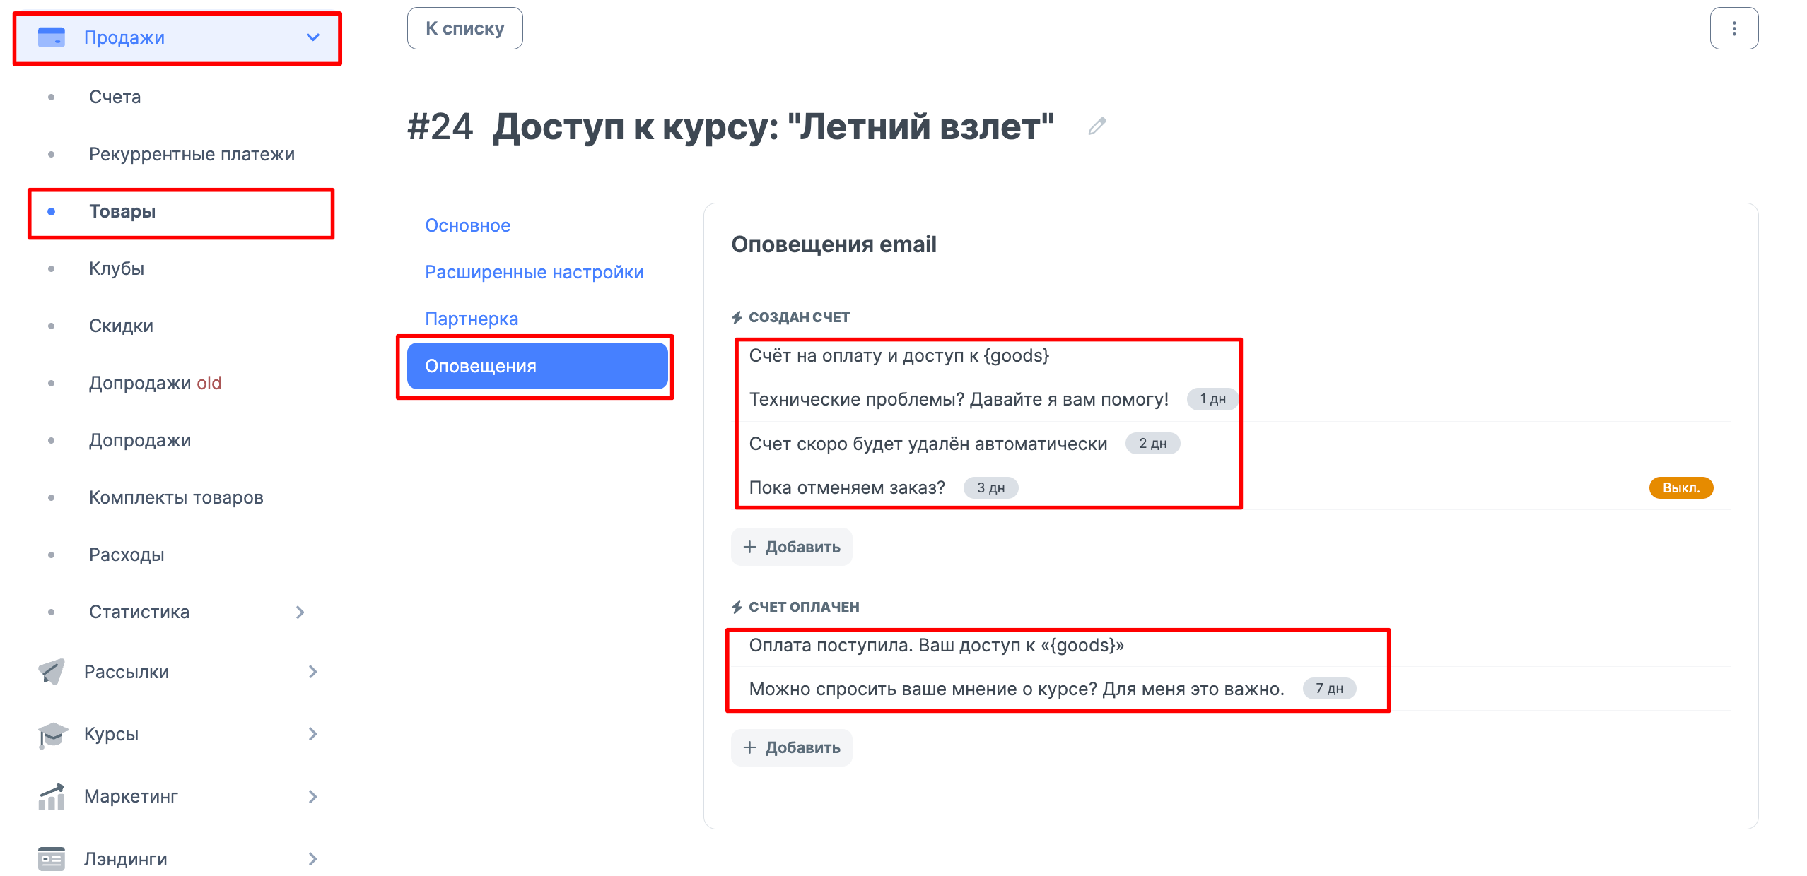Image resolution: width=1807 pixels, height=876 pixels.
Task: Click the Рассылки paper plane icon
Action: 52,671
